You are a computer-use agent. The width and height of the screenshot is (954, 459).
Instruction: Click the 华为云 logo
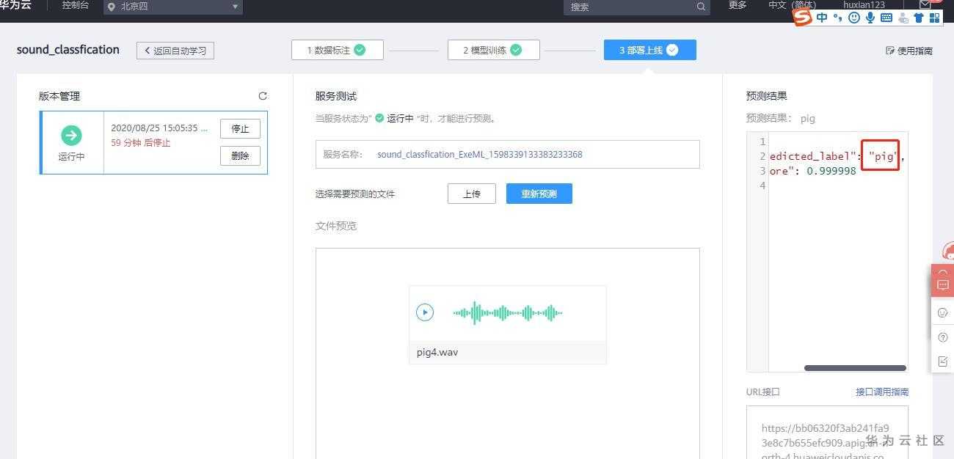[x=15, y=5]
